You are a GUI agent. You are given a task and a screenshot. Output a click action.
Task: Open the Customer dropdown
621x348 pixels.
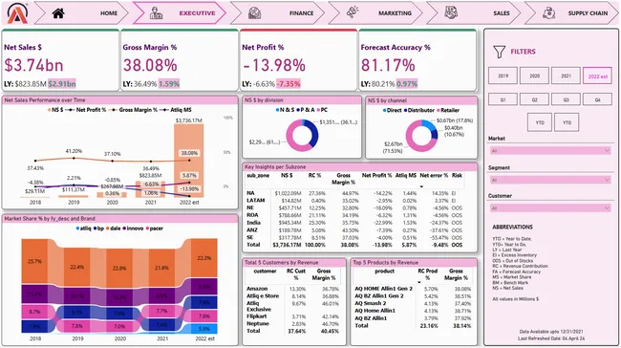[550, 208]
